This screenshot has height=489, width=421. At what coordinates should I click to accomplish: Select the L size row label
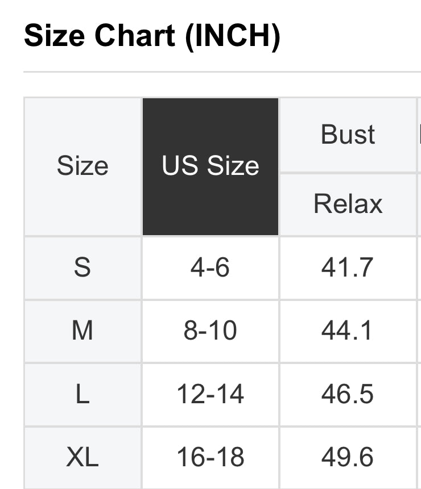82,394
